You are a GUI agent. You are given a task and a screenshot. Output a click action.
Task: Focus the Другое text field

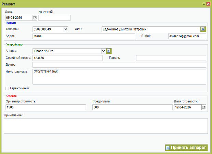click(119, 65)
